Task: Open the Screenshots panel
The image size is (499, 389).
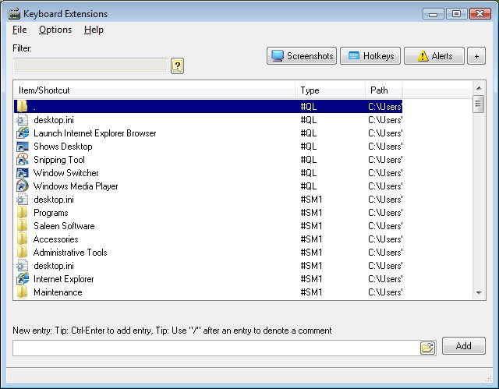Action: tap(302, 56)
